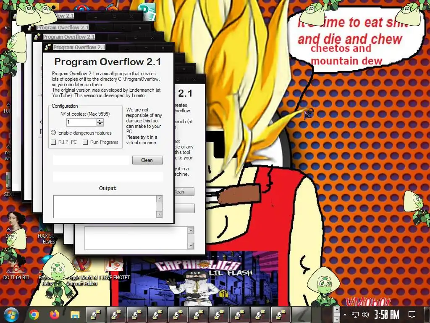Click the 'Configuration' group label

pyautogui.click(x=65, y=106)
